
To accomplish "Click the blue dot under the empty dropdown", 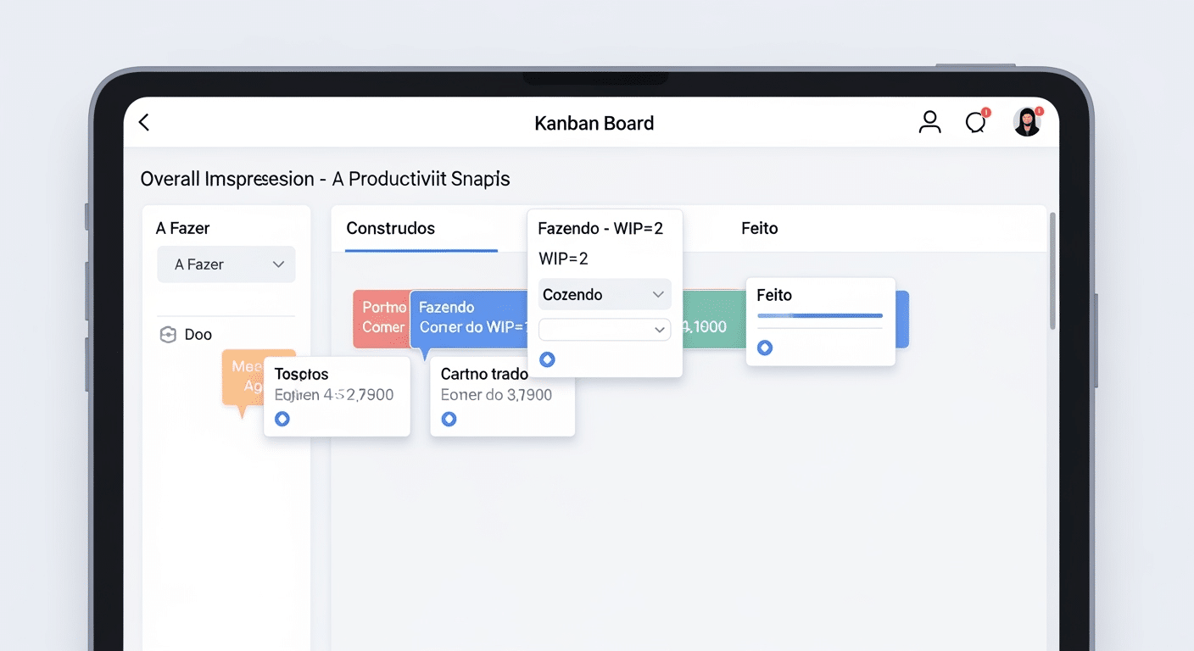I will 547,359.
